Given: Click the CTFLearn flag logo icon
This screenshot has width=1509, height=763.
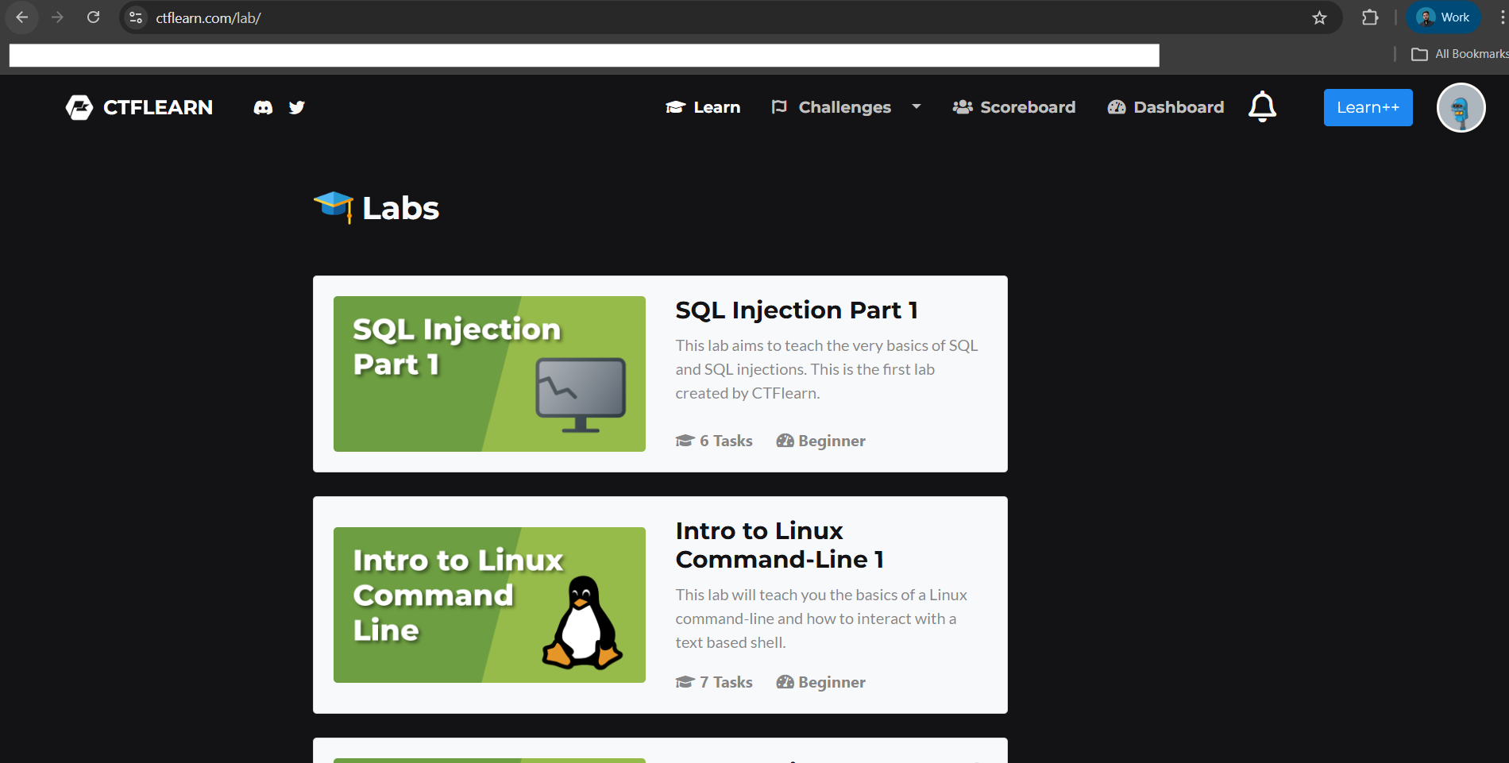Looking at the screenshot, I should [x=79, y=107].
